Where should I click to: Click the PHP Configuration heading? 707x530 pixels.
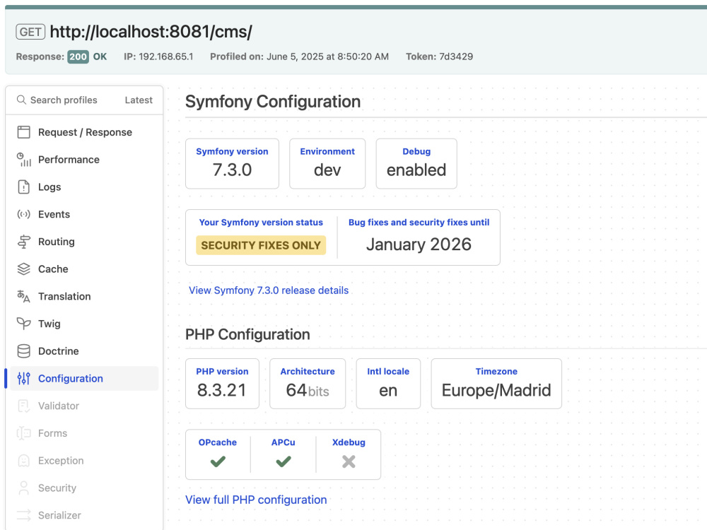pyautogui.click(x=247, y=334)
